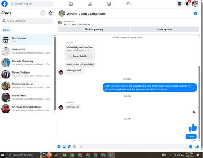The width and height of the screenshot is (203, 158).
Task: Select the Inbox tab
Action: click(x=6, y=30)
